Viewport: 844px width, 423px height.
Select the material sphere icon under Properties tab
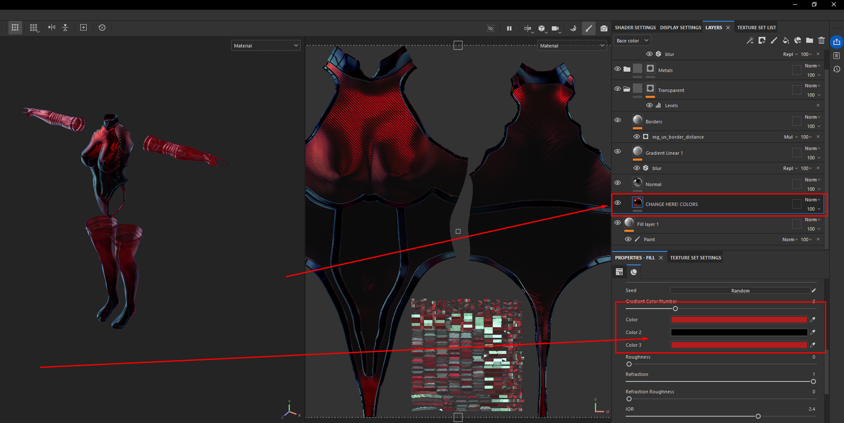click(x=634, y=272)
